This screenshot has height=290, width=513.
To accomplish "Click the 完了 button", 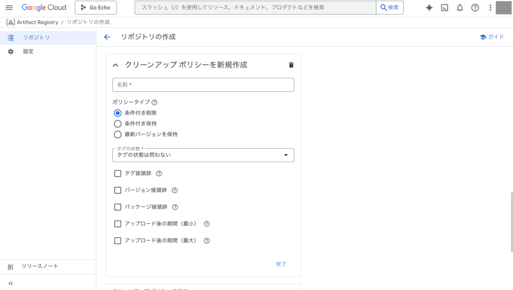I will [x=281, y=264].
